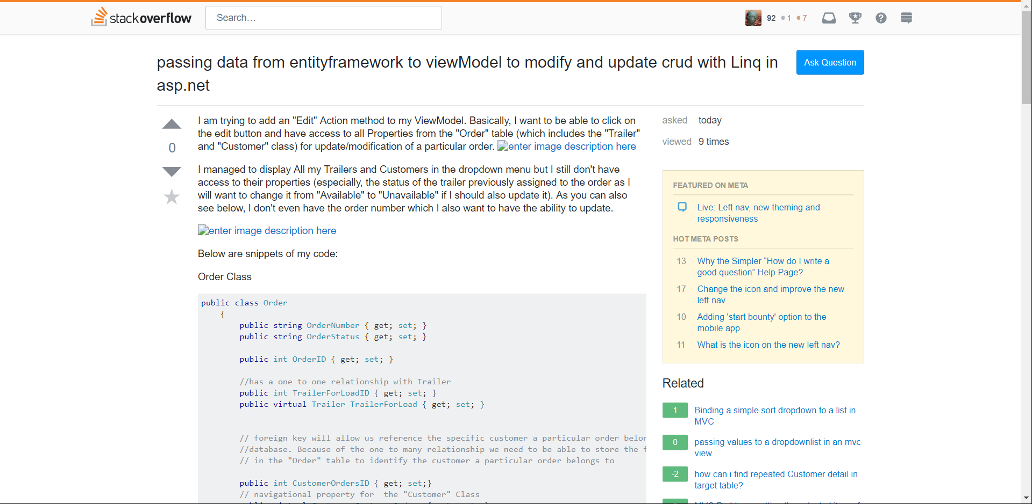Click the Ask Question button
The width and height of the screenshot is (1032, 504).
click(830, 62)
